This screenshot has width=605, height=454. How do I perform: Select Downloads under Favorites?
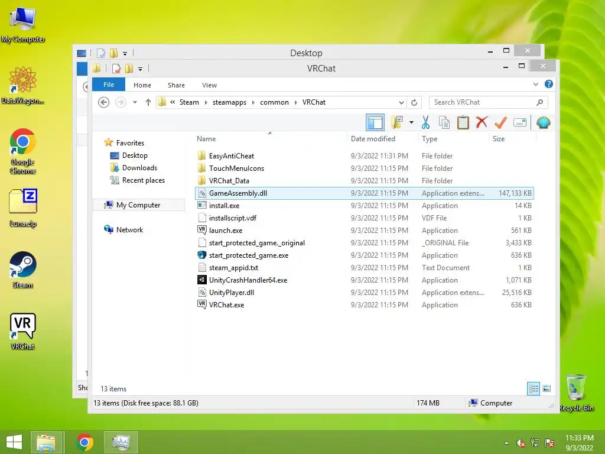[139, 167]
